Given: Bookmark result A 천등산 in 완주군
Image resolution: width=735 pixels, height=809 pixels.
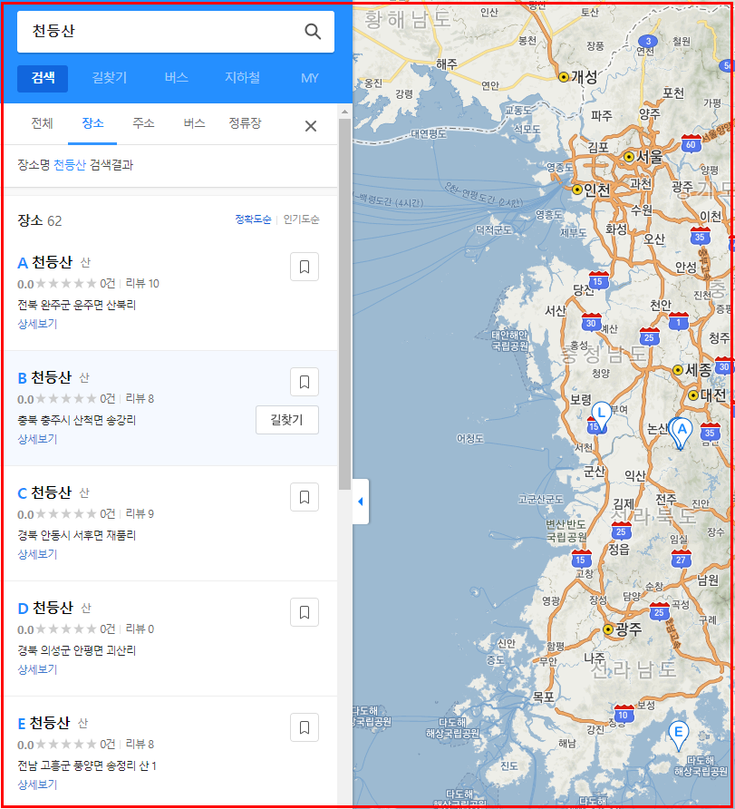Looking at the screenshot, I should [305, 267].
